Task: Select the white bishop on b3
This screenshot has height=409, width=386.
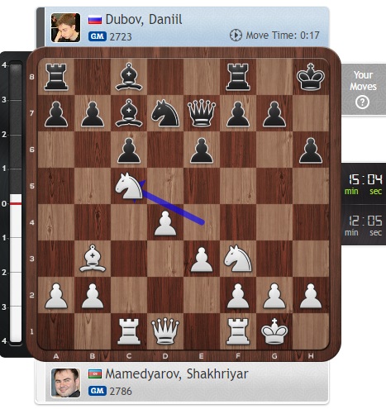Action: pos(93,259)
